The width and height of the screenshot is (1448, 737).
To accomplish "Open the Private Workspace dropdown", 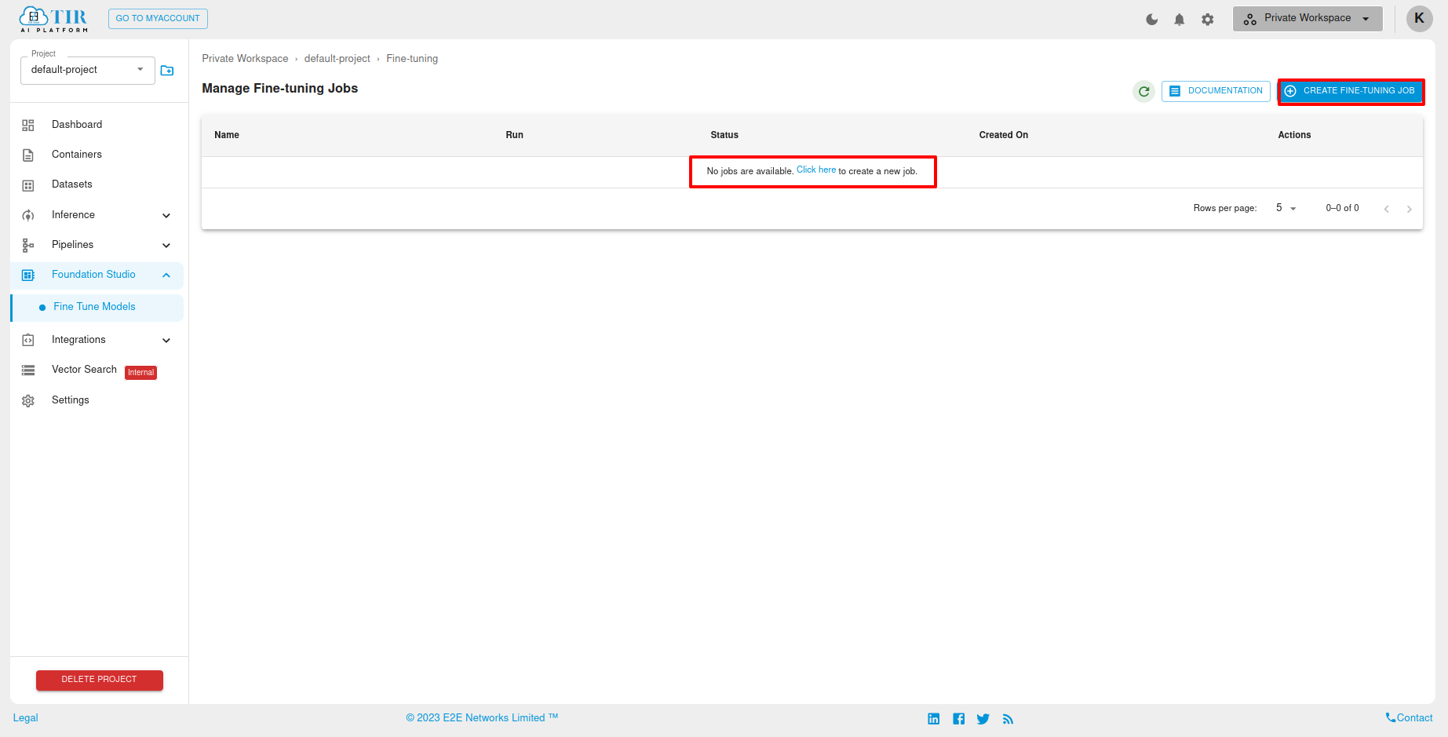I will pyautogui.click(x=1308, y=19).
